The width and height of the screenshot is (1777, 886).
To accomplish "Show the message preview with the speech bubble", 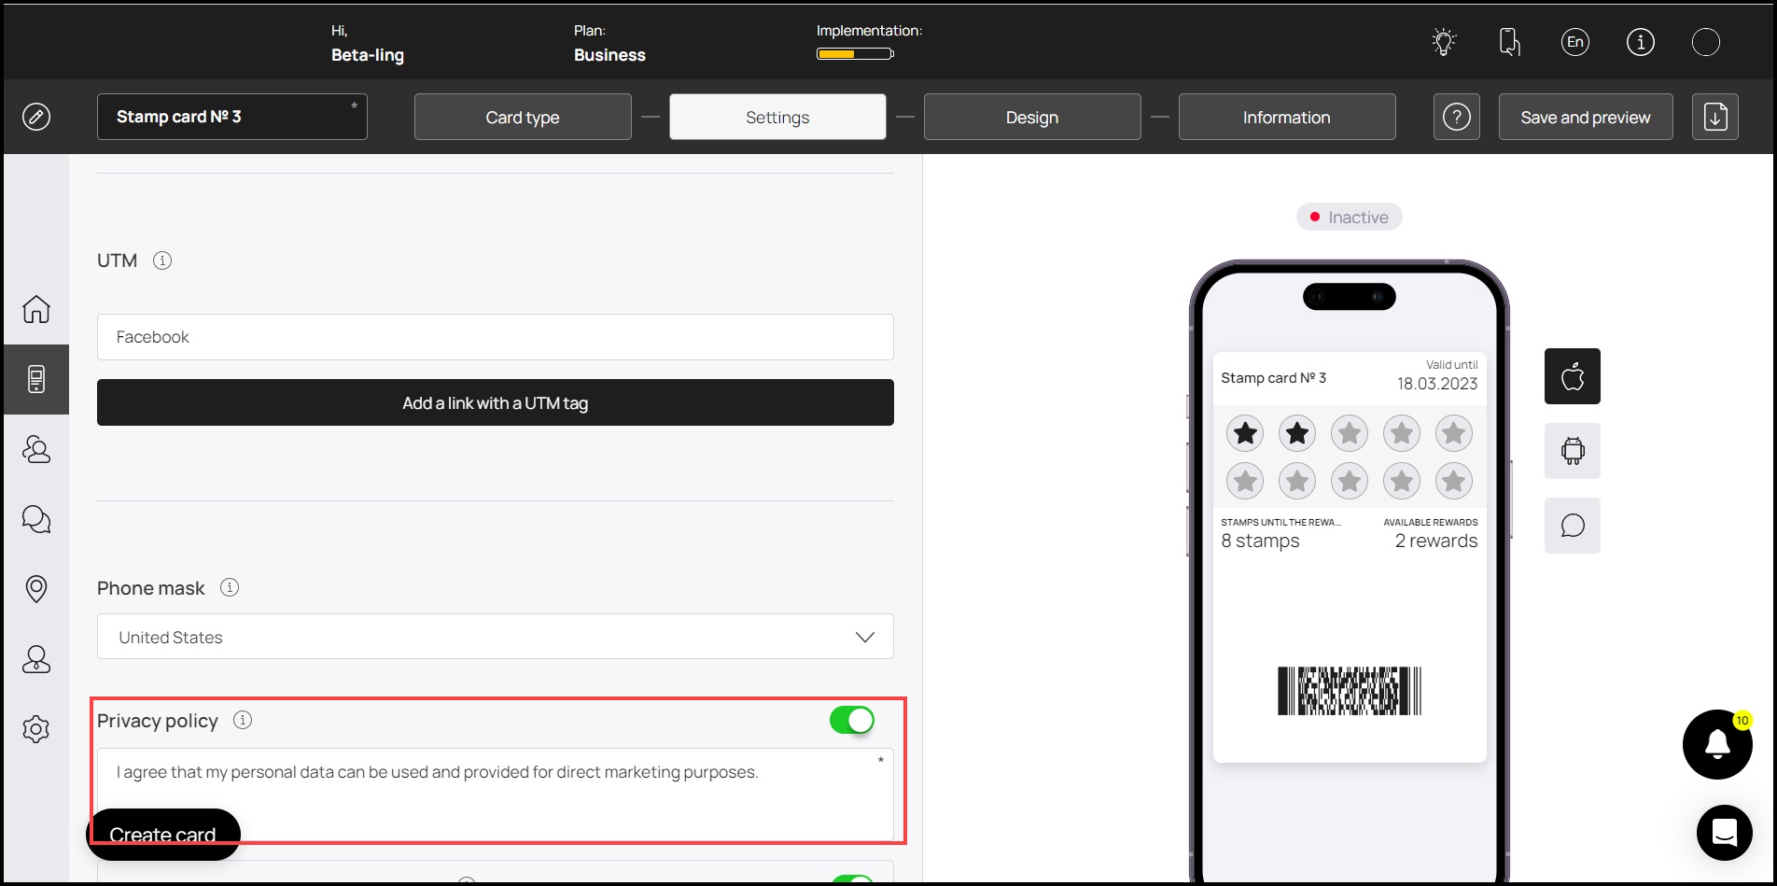I will [1573, 526].
